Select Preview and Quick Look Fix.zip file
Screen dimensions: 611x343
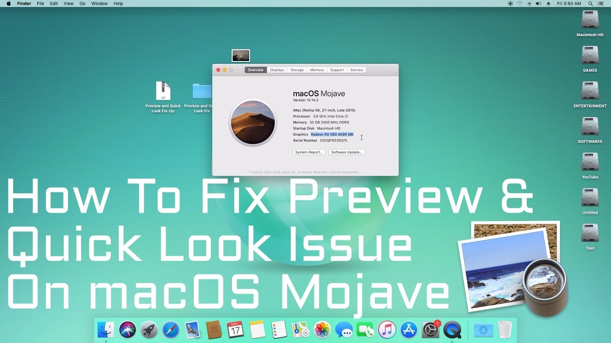pyautogui.click(x=163, y=97)
